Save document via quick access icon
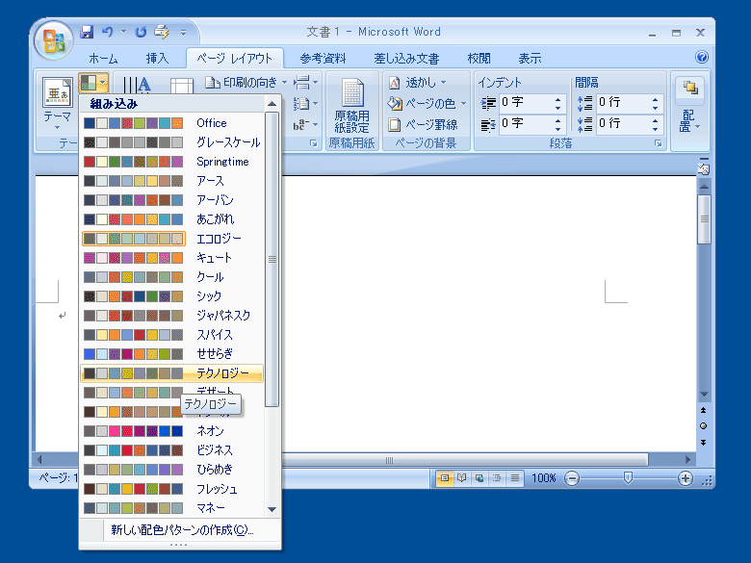 pyautogui.click(x=87, y=32)
